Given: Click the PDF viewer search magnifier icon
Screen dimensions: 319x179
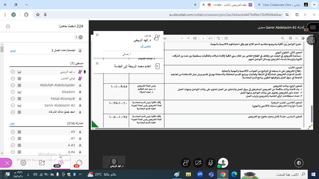Looking at the screenshot, I should (x=283, y=38).
